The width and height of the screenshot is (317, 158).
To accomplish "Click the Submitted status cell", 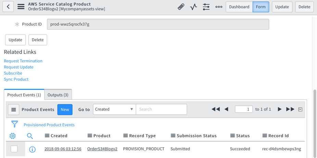I will pos(180,149).
